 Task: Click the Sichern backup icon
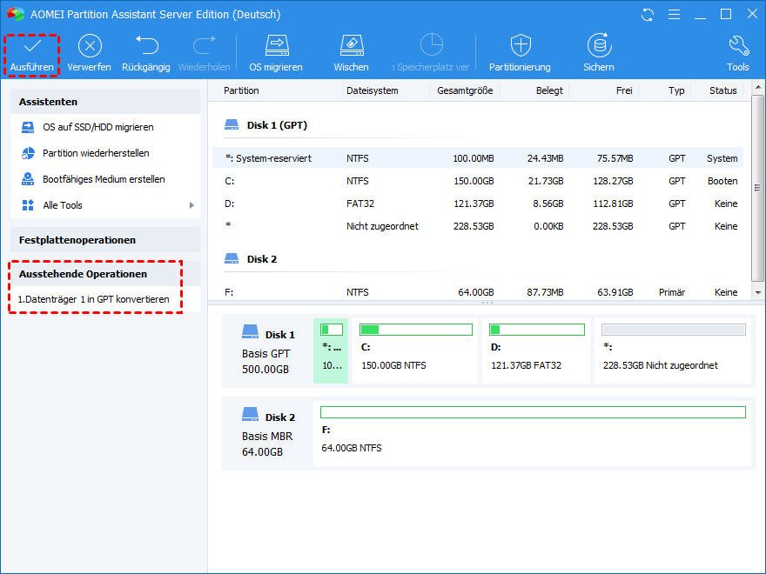tap(598, 47)
